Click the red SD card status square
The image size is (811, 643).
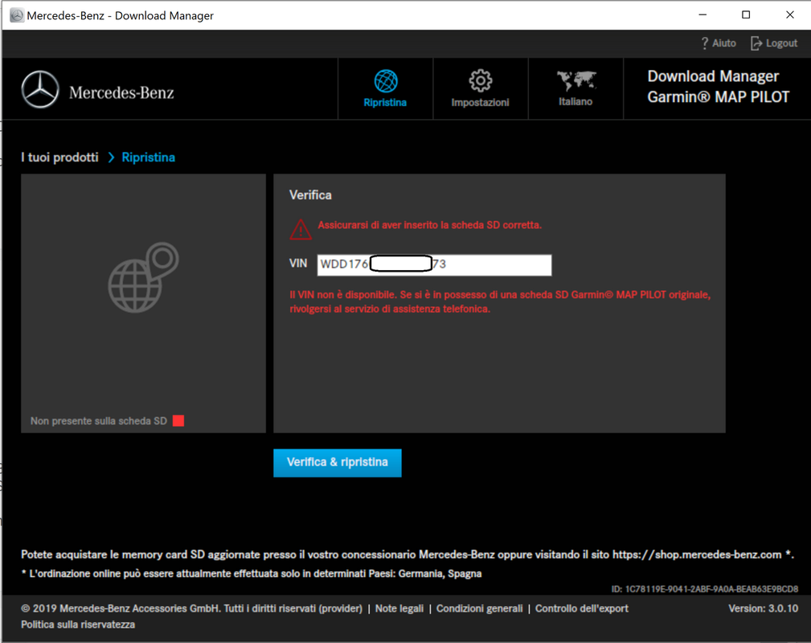[178, 420]
